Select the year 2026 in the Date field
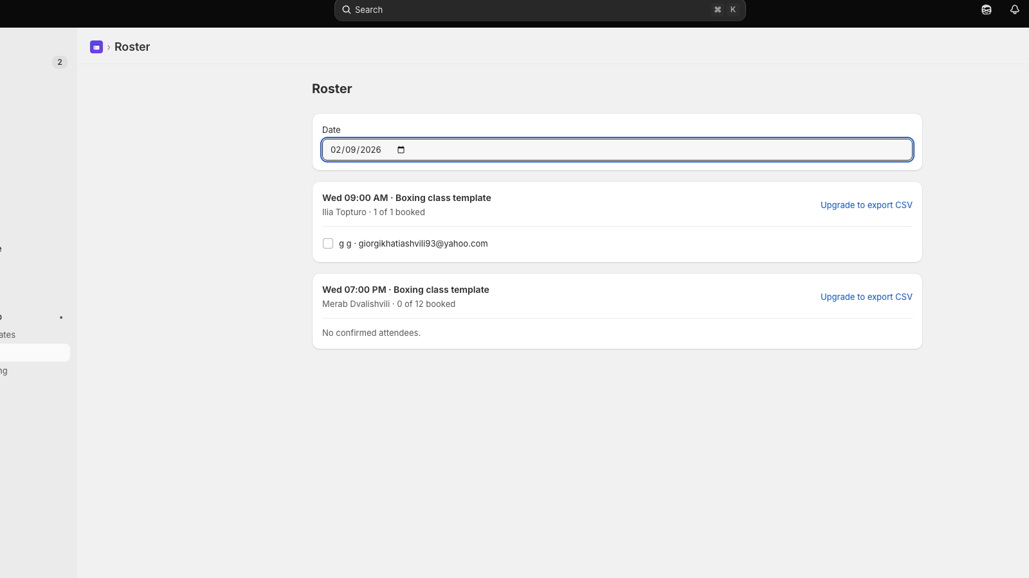Image resolution: width=1029 pixels, height=578 pixels. pos(370,150)
